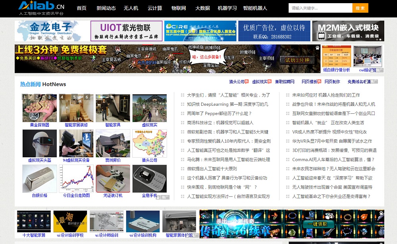Open the 无人机 navigation menu item
The height and width of the screenshot is (244, 397).
[x=131, y=8]
